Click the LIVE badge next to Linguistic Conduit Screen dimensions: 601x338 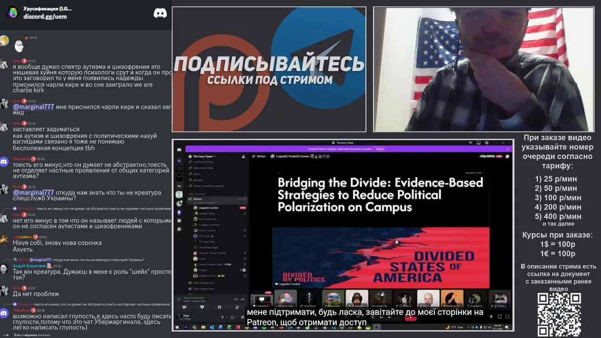pyautogui.click(x=243, y=208)
